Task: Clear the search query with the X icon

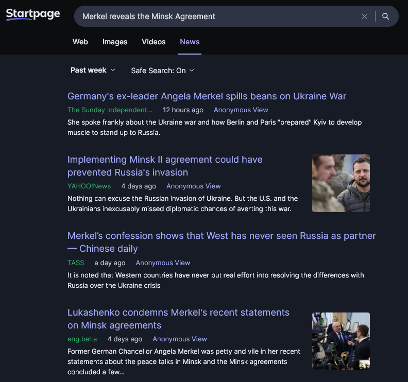Action: click(364, 16)
